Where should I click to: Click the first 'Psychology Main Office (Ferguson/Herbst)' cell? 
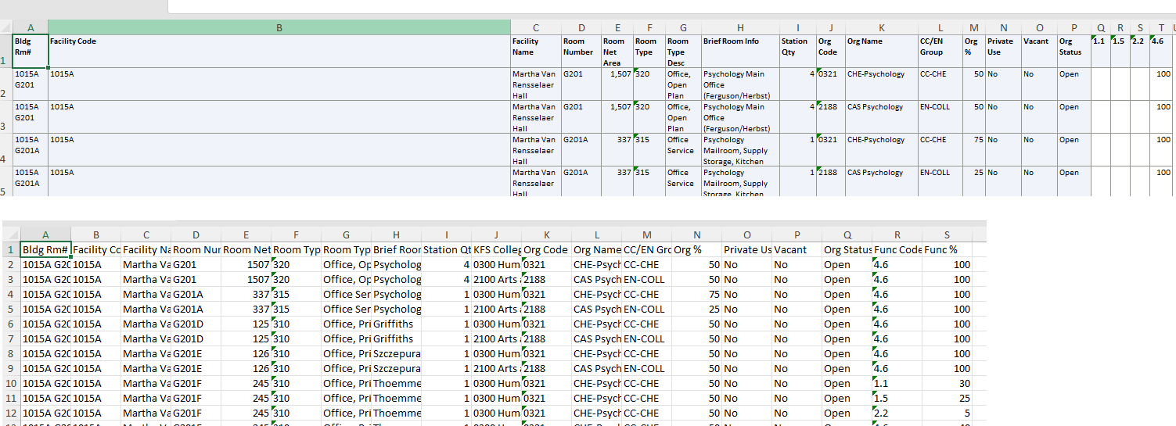(x=739, y=84)
